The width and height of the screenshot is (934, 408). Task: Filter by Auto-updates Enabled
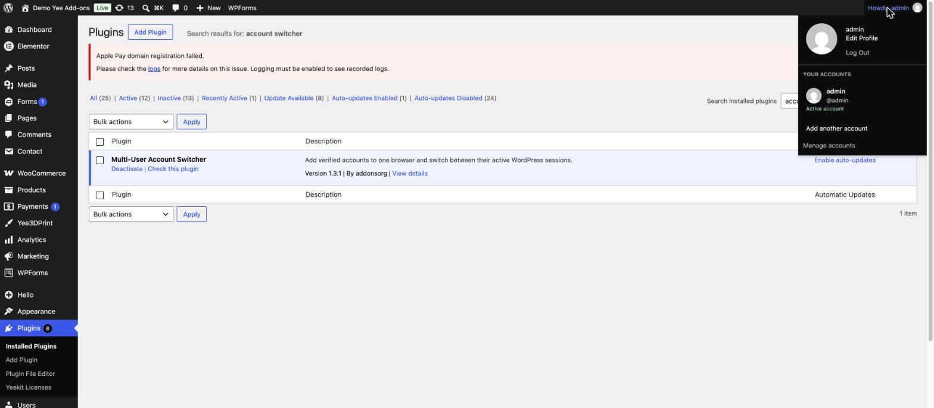pos(369,98)
